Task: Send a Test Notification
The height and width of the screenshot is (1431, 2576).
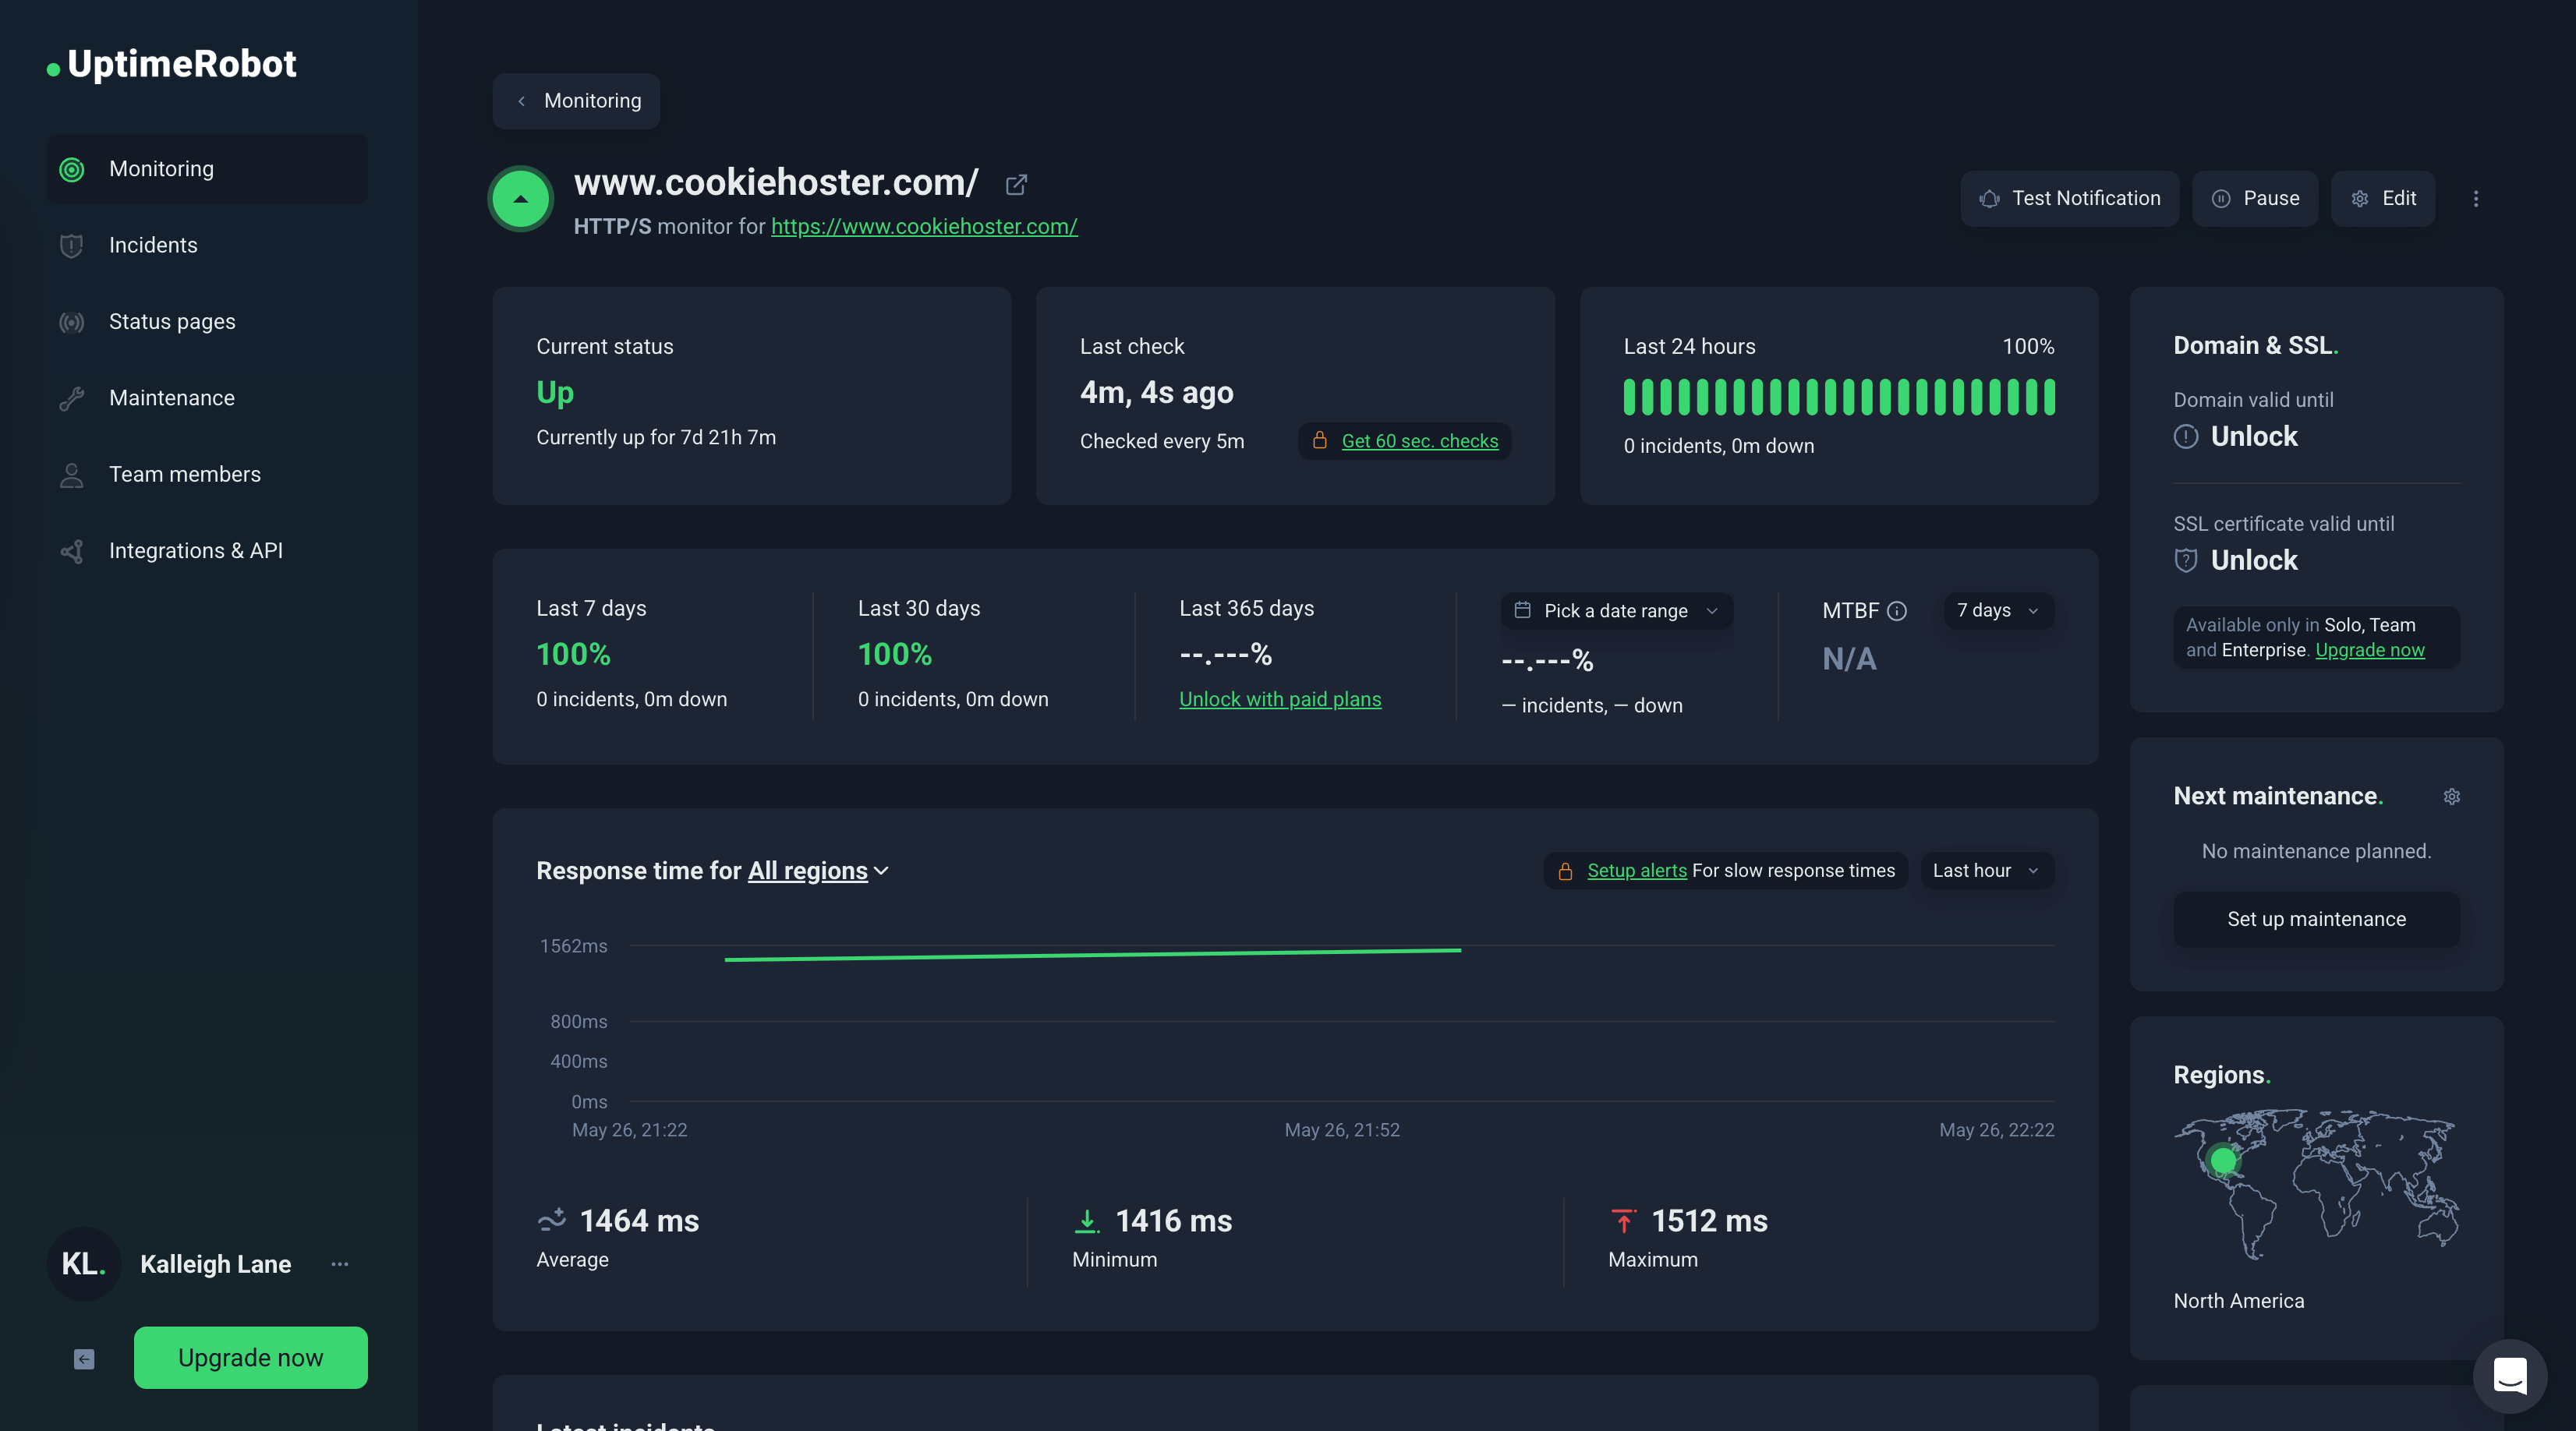Action: (2069, 198)
